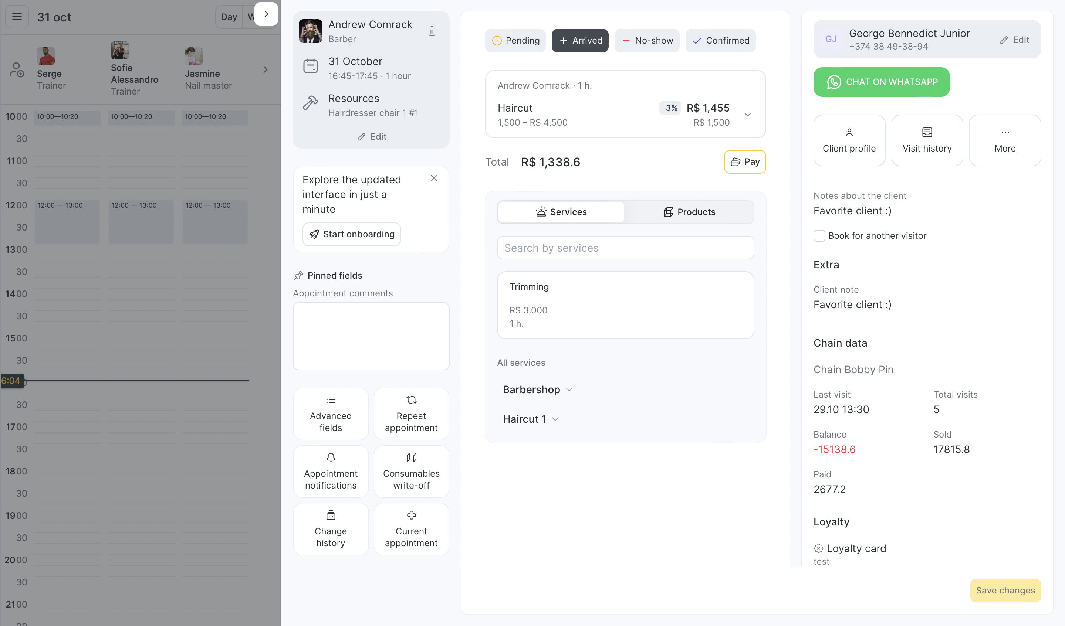Image resolution: width=1065 pixels, height=626 pixels.
Task: Delete appointment using trash icon
Action: point(432,31)
